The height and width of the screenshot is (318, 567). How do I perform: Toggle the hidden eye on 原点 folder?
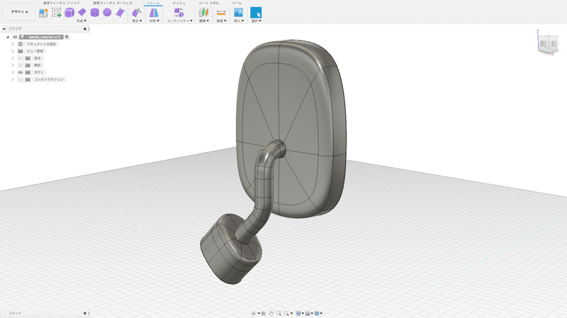point(21,58)
